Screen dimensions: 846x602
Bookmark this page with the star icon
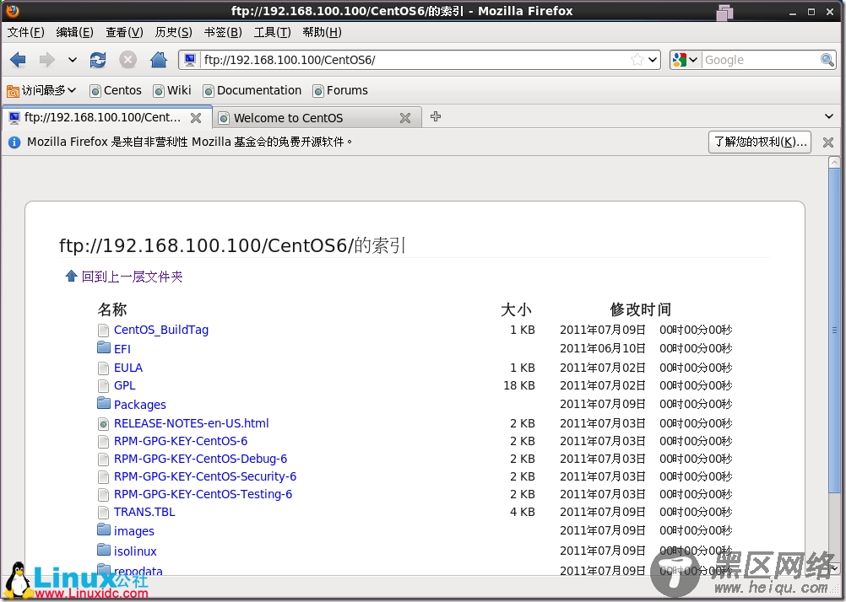pyautogui.click(x=637, y=60)
